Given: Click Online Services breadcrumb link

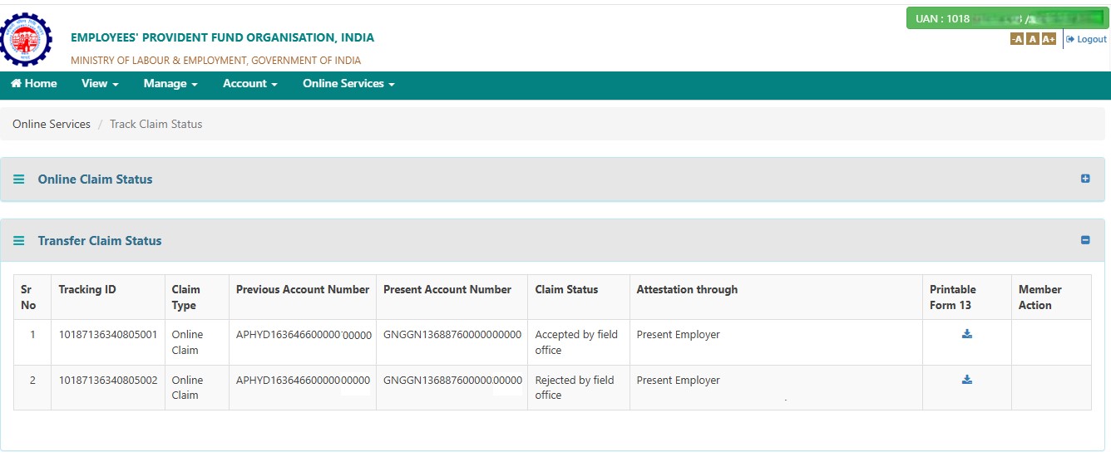Looking at the screenshot, I should tap(52, 124).
